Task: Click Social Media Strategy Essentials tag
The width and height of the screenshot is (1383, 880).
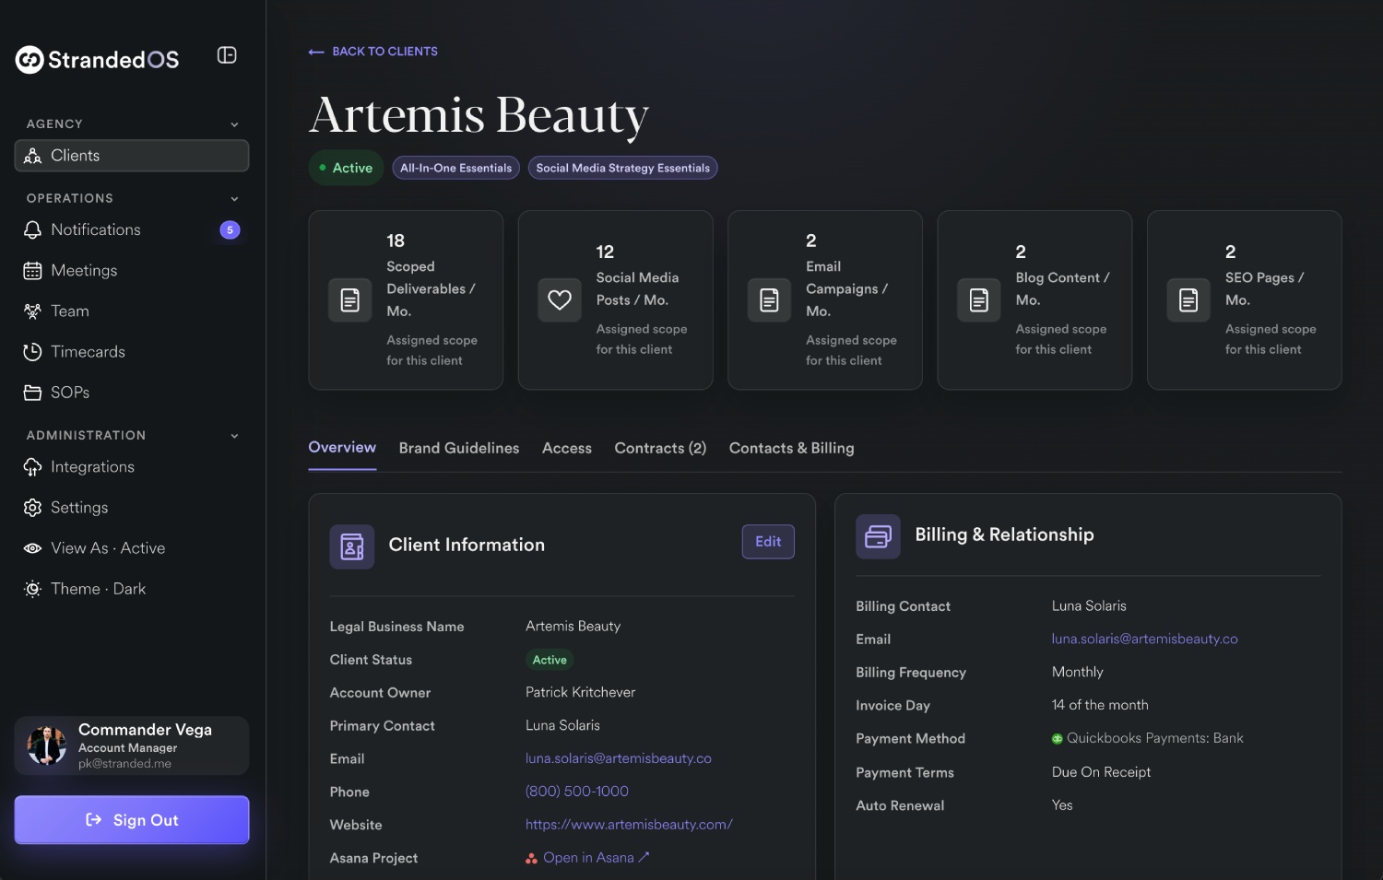Action: tap(623, 168)
